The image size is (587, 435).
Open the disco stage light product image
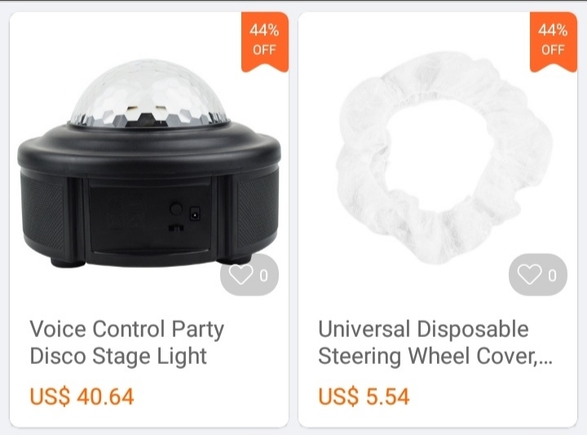[149, 163]
